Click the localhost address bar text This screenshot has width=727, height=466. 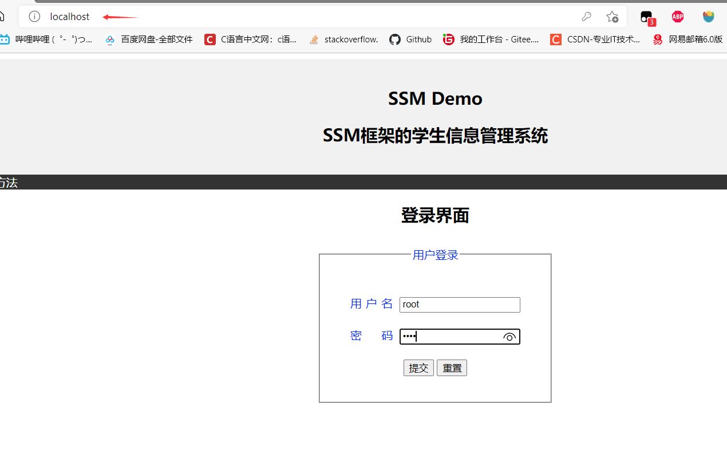pos(70,17)
